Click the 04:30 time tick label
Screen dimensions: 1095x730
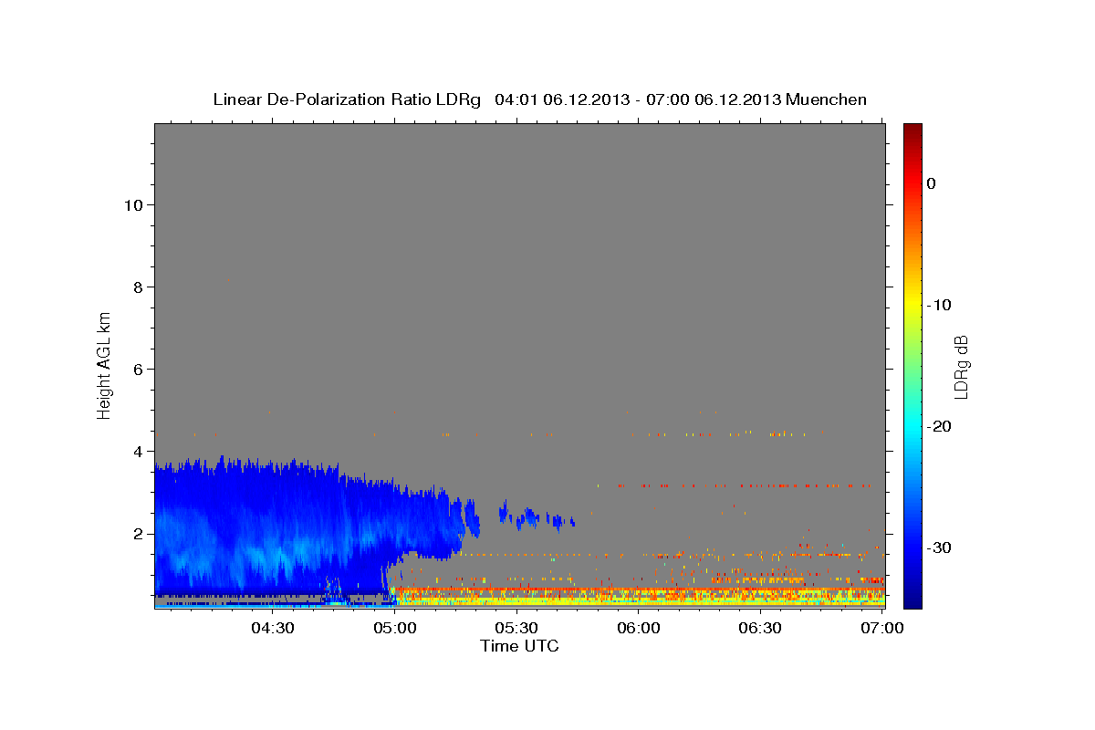272,628
